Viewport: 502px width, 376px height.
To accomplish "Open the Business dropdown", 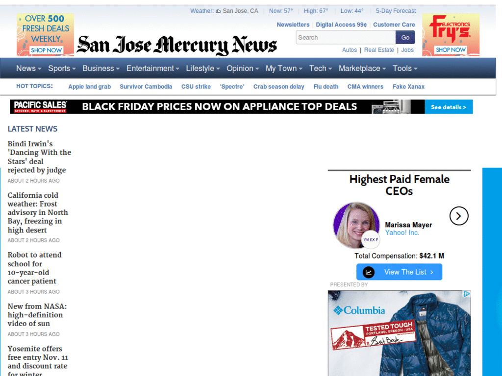I will (101, 69).
